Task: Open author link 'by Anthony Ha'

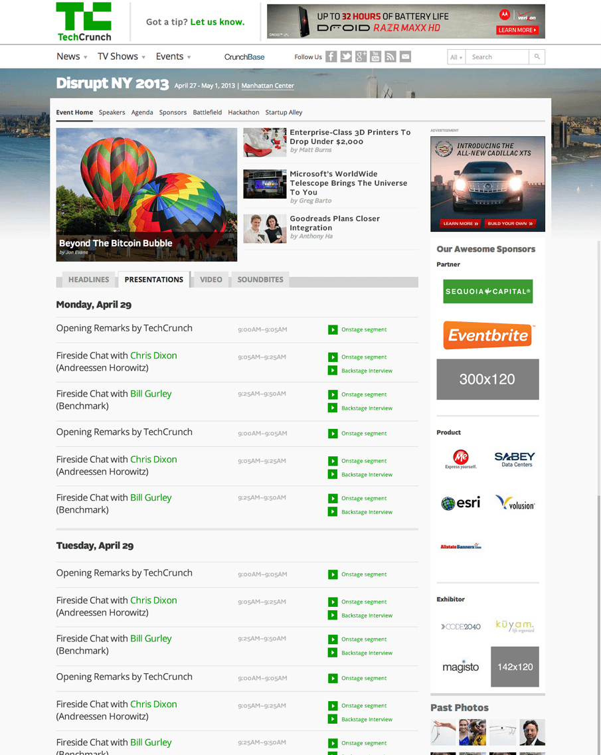Action: 311,236
